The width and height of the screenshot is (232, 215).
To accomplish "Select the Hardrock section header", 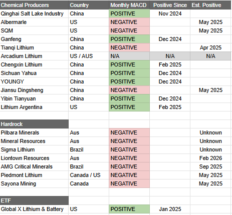I will [34, 124].
